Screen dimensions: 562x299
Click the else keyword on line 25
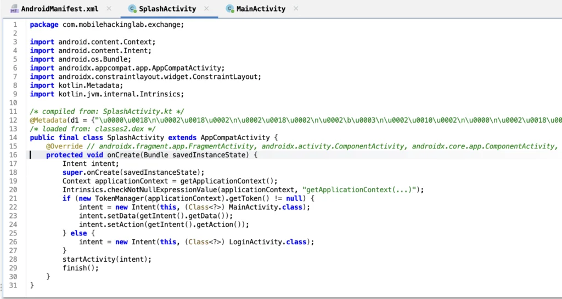click(x=78, y=233)
